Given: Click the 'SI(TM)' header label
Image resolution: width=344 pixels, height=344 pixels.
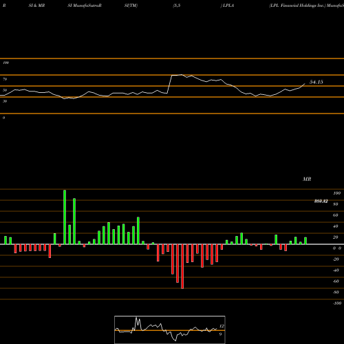Looking at the screenshot, I should pyautogui.click(x=131, y=6).
